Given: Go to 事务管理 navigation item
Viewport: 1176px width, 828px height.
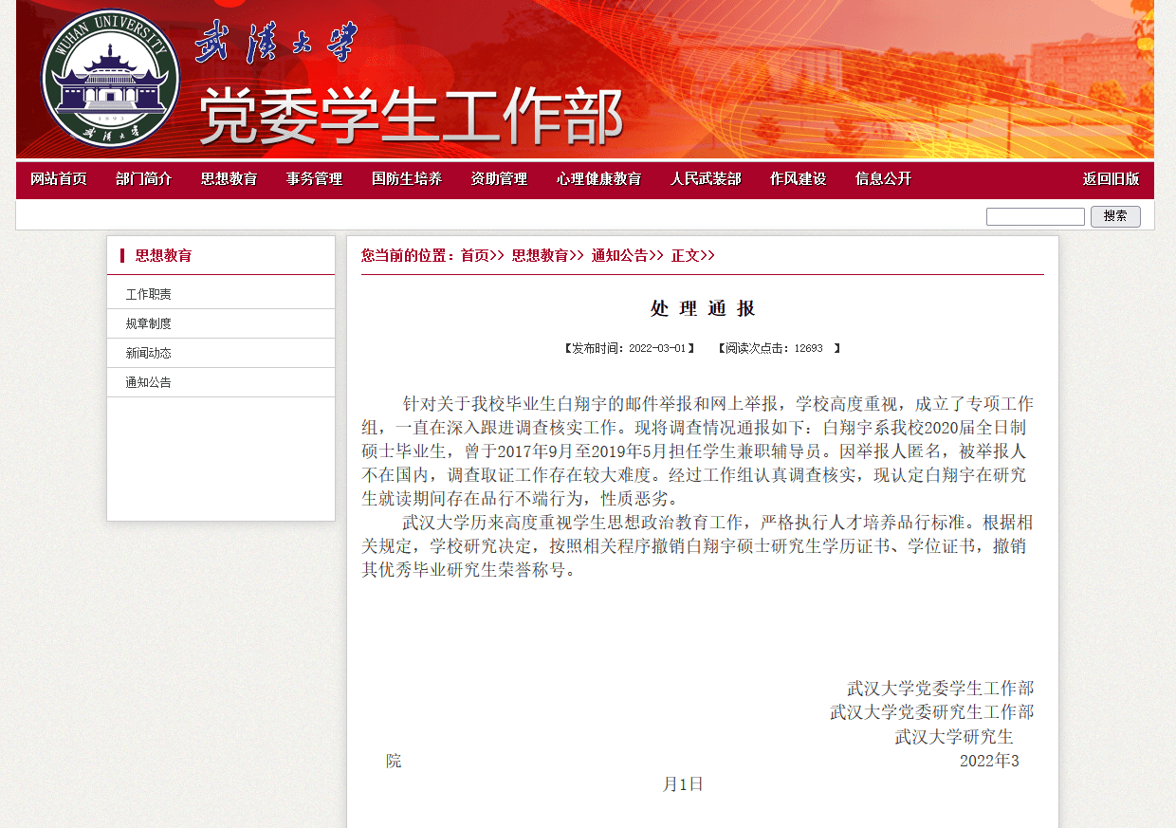Looking at the screenshot, I should click(x=314, y=179).
